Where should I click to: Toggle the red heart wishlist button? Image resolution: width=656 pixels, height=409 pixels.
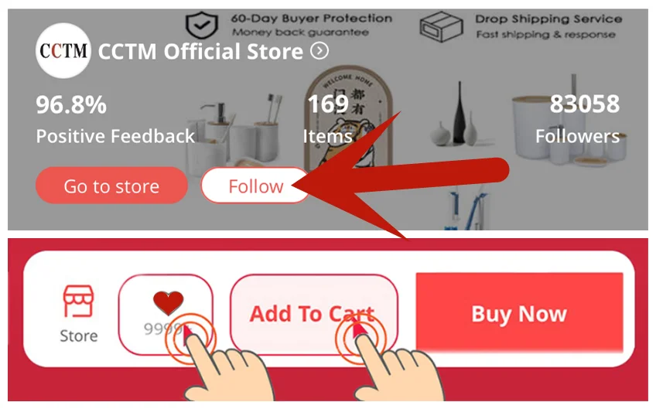166,315
